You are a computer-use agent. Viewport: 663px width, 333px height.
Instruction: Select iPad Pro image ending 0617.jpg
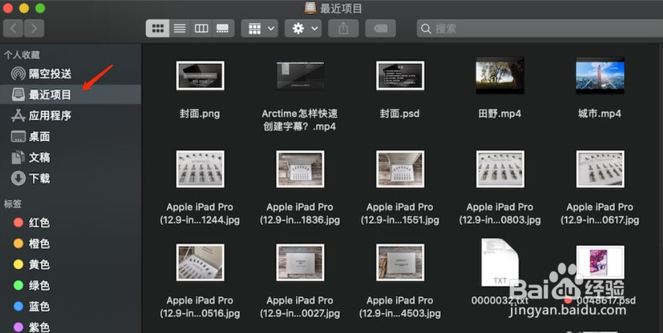(x=600, y=169)
